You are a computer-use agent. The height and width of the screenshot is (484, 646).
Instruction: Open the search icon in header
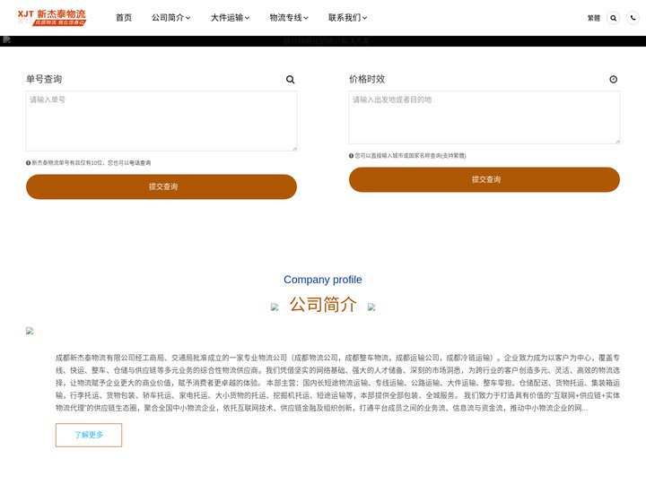coord(613,18)
